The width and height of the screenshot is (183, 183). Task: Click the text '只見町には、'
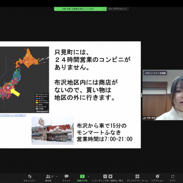(x=72, y=52)
